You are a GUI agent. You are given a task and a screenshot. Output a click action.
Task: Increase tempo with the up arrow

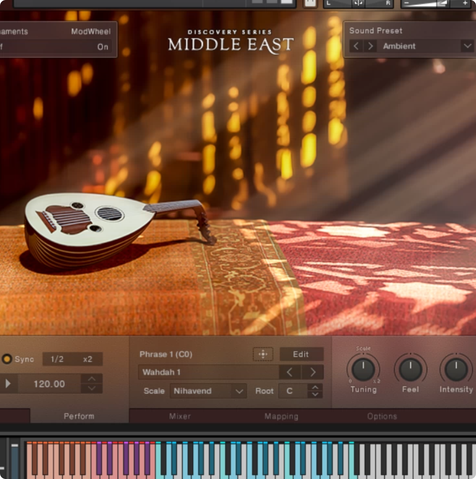[92, 379]
